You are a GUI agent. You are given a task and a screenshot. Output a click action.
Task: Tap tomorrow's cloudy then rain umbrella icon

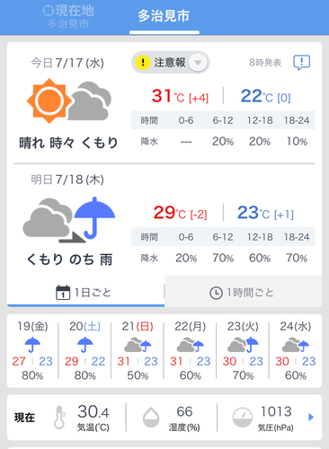coord(69,220)
